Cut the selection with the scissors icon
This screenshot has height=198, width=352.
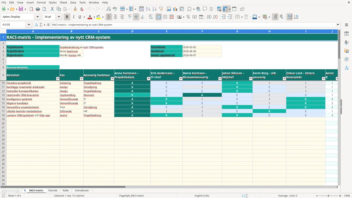(x=52, y=9)
